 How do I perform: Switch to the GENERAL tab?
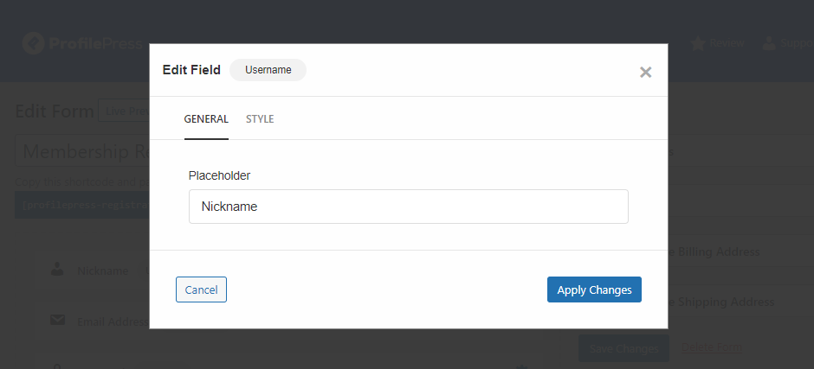point(206,119)
